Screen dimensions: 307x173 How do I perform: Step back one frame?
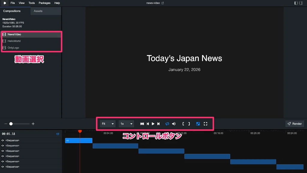(x=148, y=124)
